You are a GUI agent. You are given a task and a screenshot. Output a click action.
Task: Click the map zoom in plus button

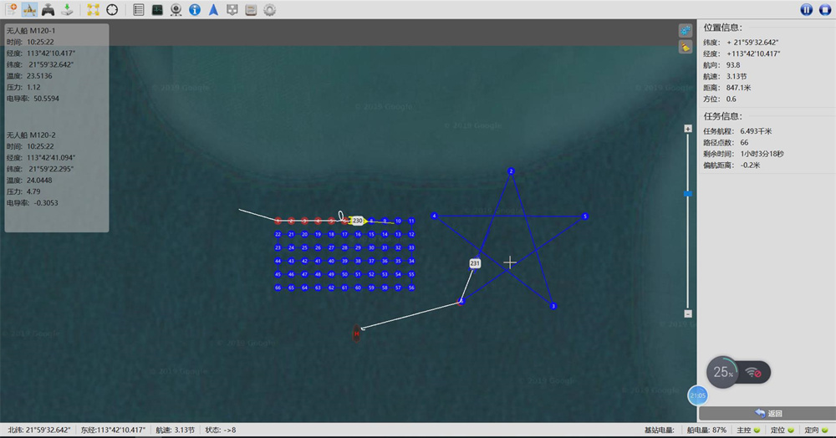tap(688, 129)
